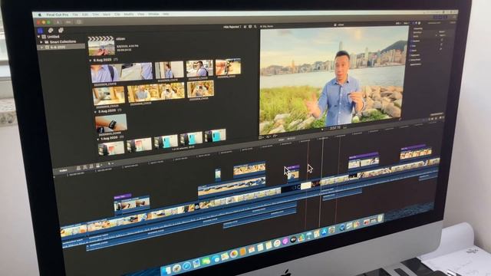Open the timeline Select tool dropdown
The image size is (491, 276).
click(x=110, y=164)
